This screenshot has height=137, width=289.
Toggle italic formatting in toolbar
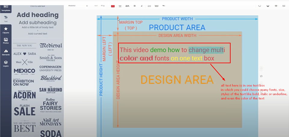[142, 5]
